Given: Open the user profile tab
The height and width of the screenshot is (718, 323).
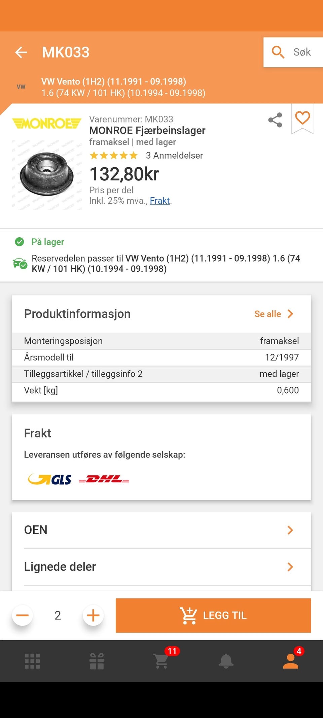Looking at the screenshot, I should (291, 661).
